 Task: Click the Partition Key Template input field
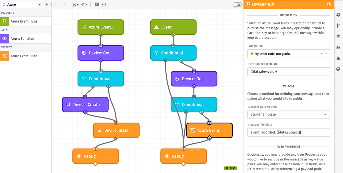click(x=288, y=72)
